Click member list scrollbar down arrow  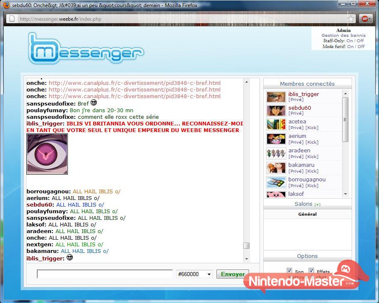coord(345,194)
